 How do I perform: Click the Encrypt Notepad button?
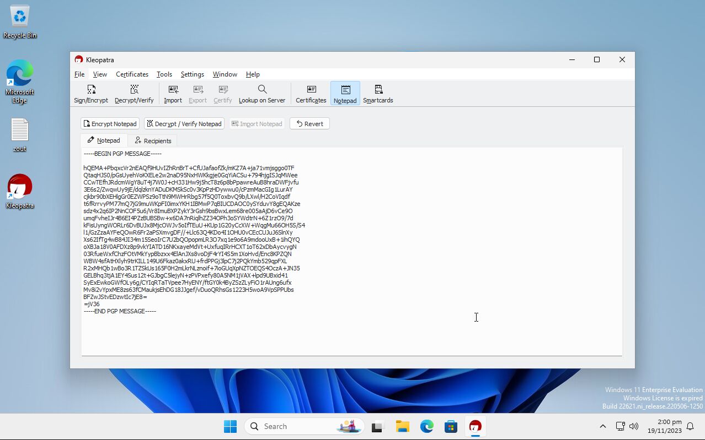(109, 123)
